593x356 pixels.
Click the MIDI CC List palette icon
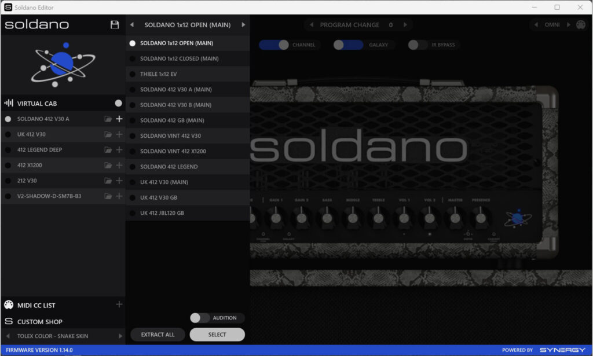tap(9, 305)
